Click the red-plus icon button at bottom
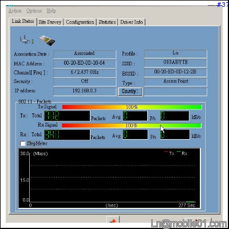The height and width of the screenshot is (229, 229). coord(113,220)
